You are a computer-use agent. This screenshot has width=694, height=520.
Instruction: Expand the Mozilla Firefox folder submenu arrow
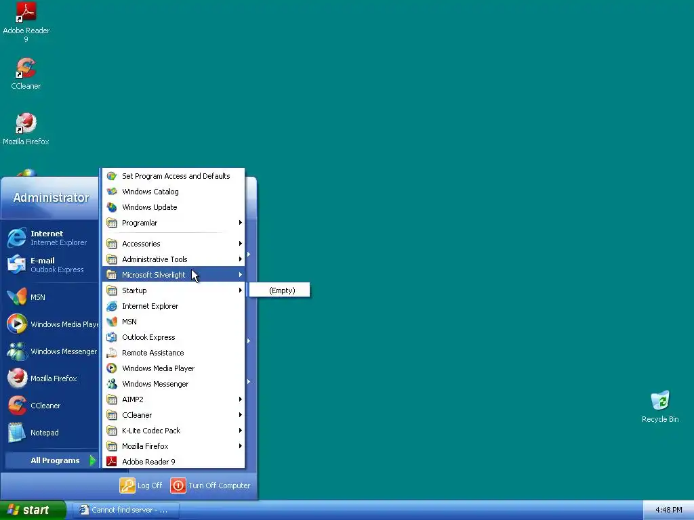pos(241,446)
